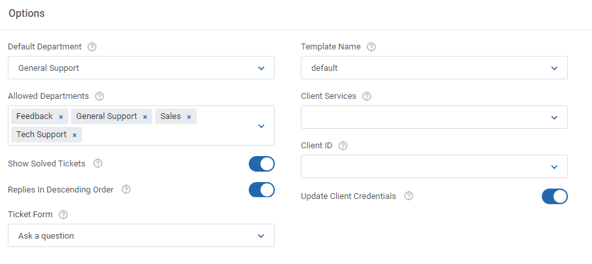Click the Show Solved Tickets label
The height and width of the screenshot is (264, 592).
[x=46, y=164]
